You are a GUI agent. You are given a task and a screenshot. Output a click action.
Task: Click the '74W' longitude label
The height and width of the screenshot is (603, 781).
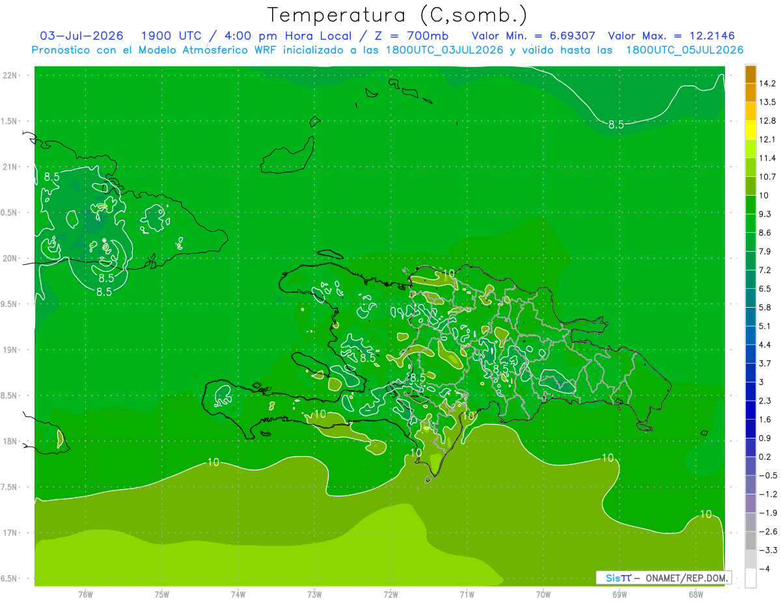pyautogui.click(x=238, y=595)
